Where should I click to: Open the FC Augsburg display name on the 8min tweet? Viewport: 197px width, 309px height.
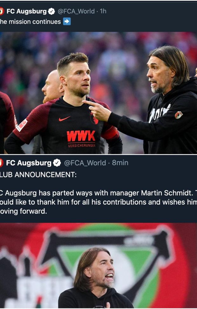pyautogui.click(x=29, y=163)
